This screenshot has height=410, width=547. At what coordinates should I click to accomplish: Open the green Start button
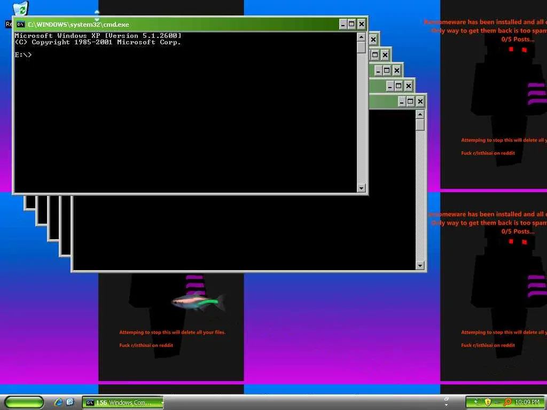coord(25,403)
